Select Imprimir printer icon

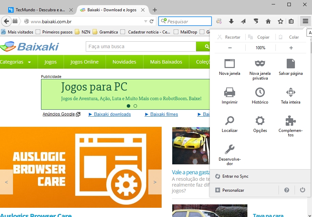tap(230, 96)
